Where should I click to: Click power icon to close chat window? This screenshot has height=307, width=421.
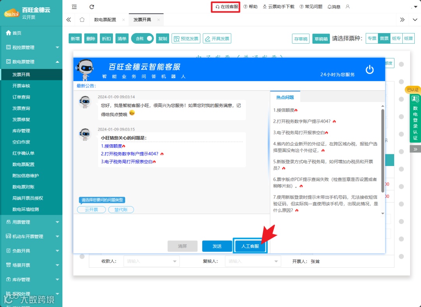(x=370, y=69)
